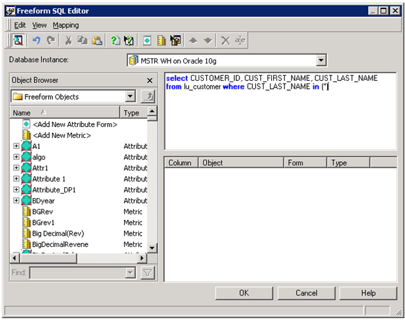Open the Database Instance dropdown
The height and width of the screenshot is (320, 405).
321,60
